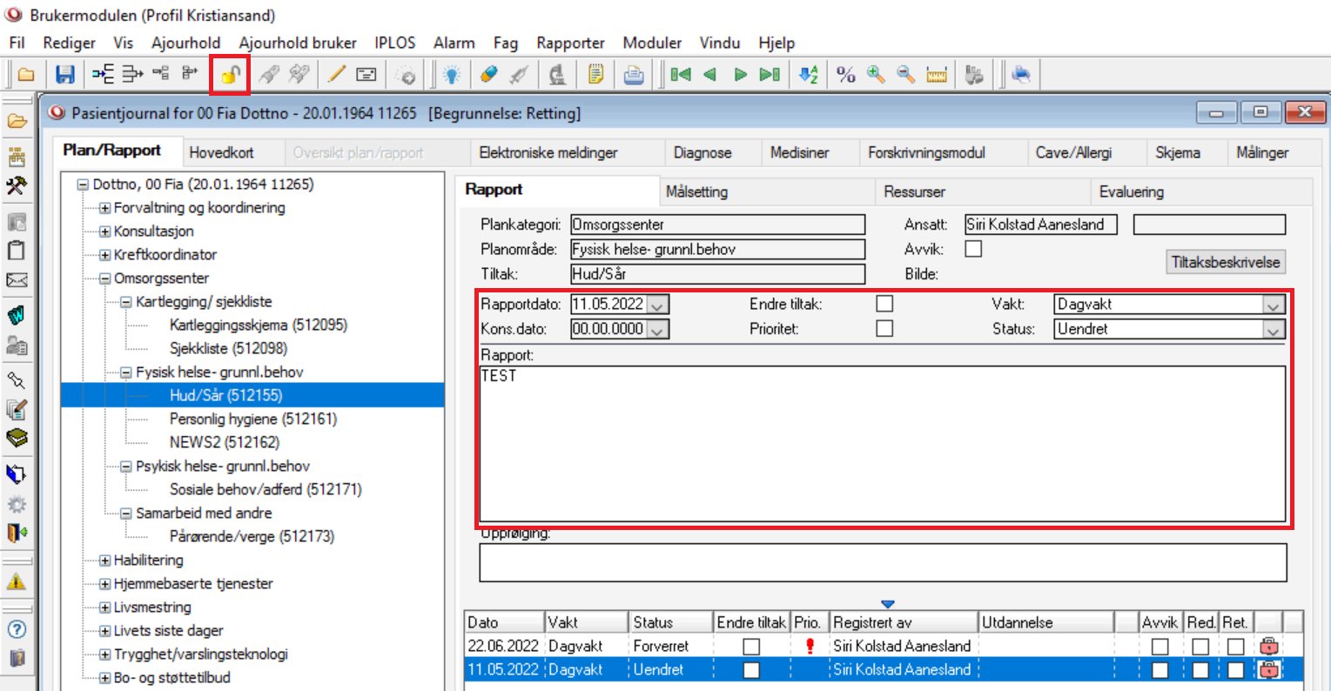Click the open folder toolbar icon
Viewport: 1331px width, 691px height.
(26, 75)
